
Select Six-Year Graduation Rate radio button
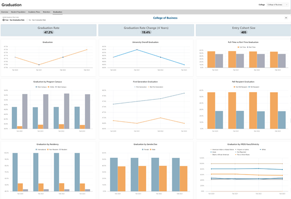click(x=28, y=20)
